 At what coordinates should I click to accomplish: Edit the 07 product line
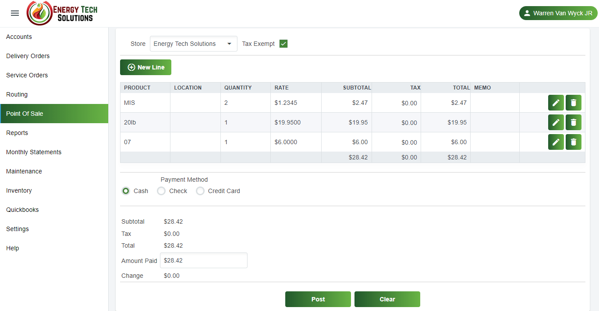click(556, 142)
